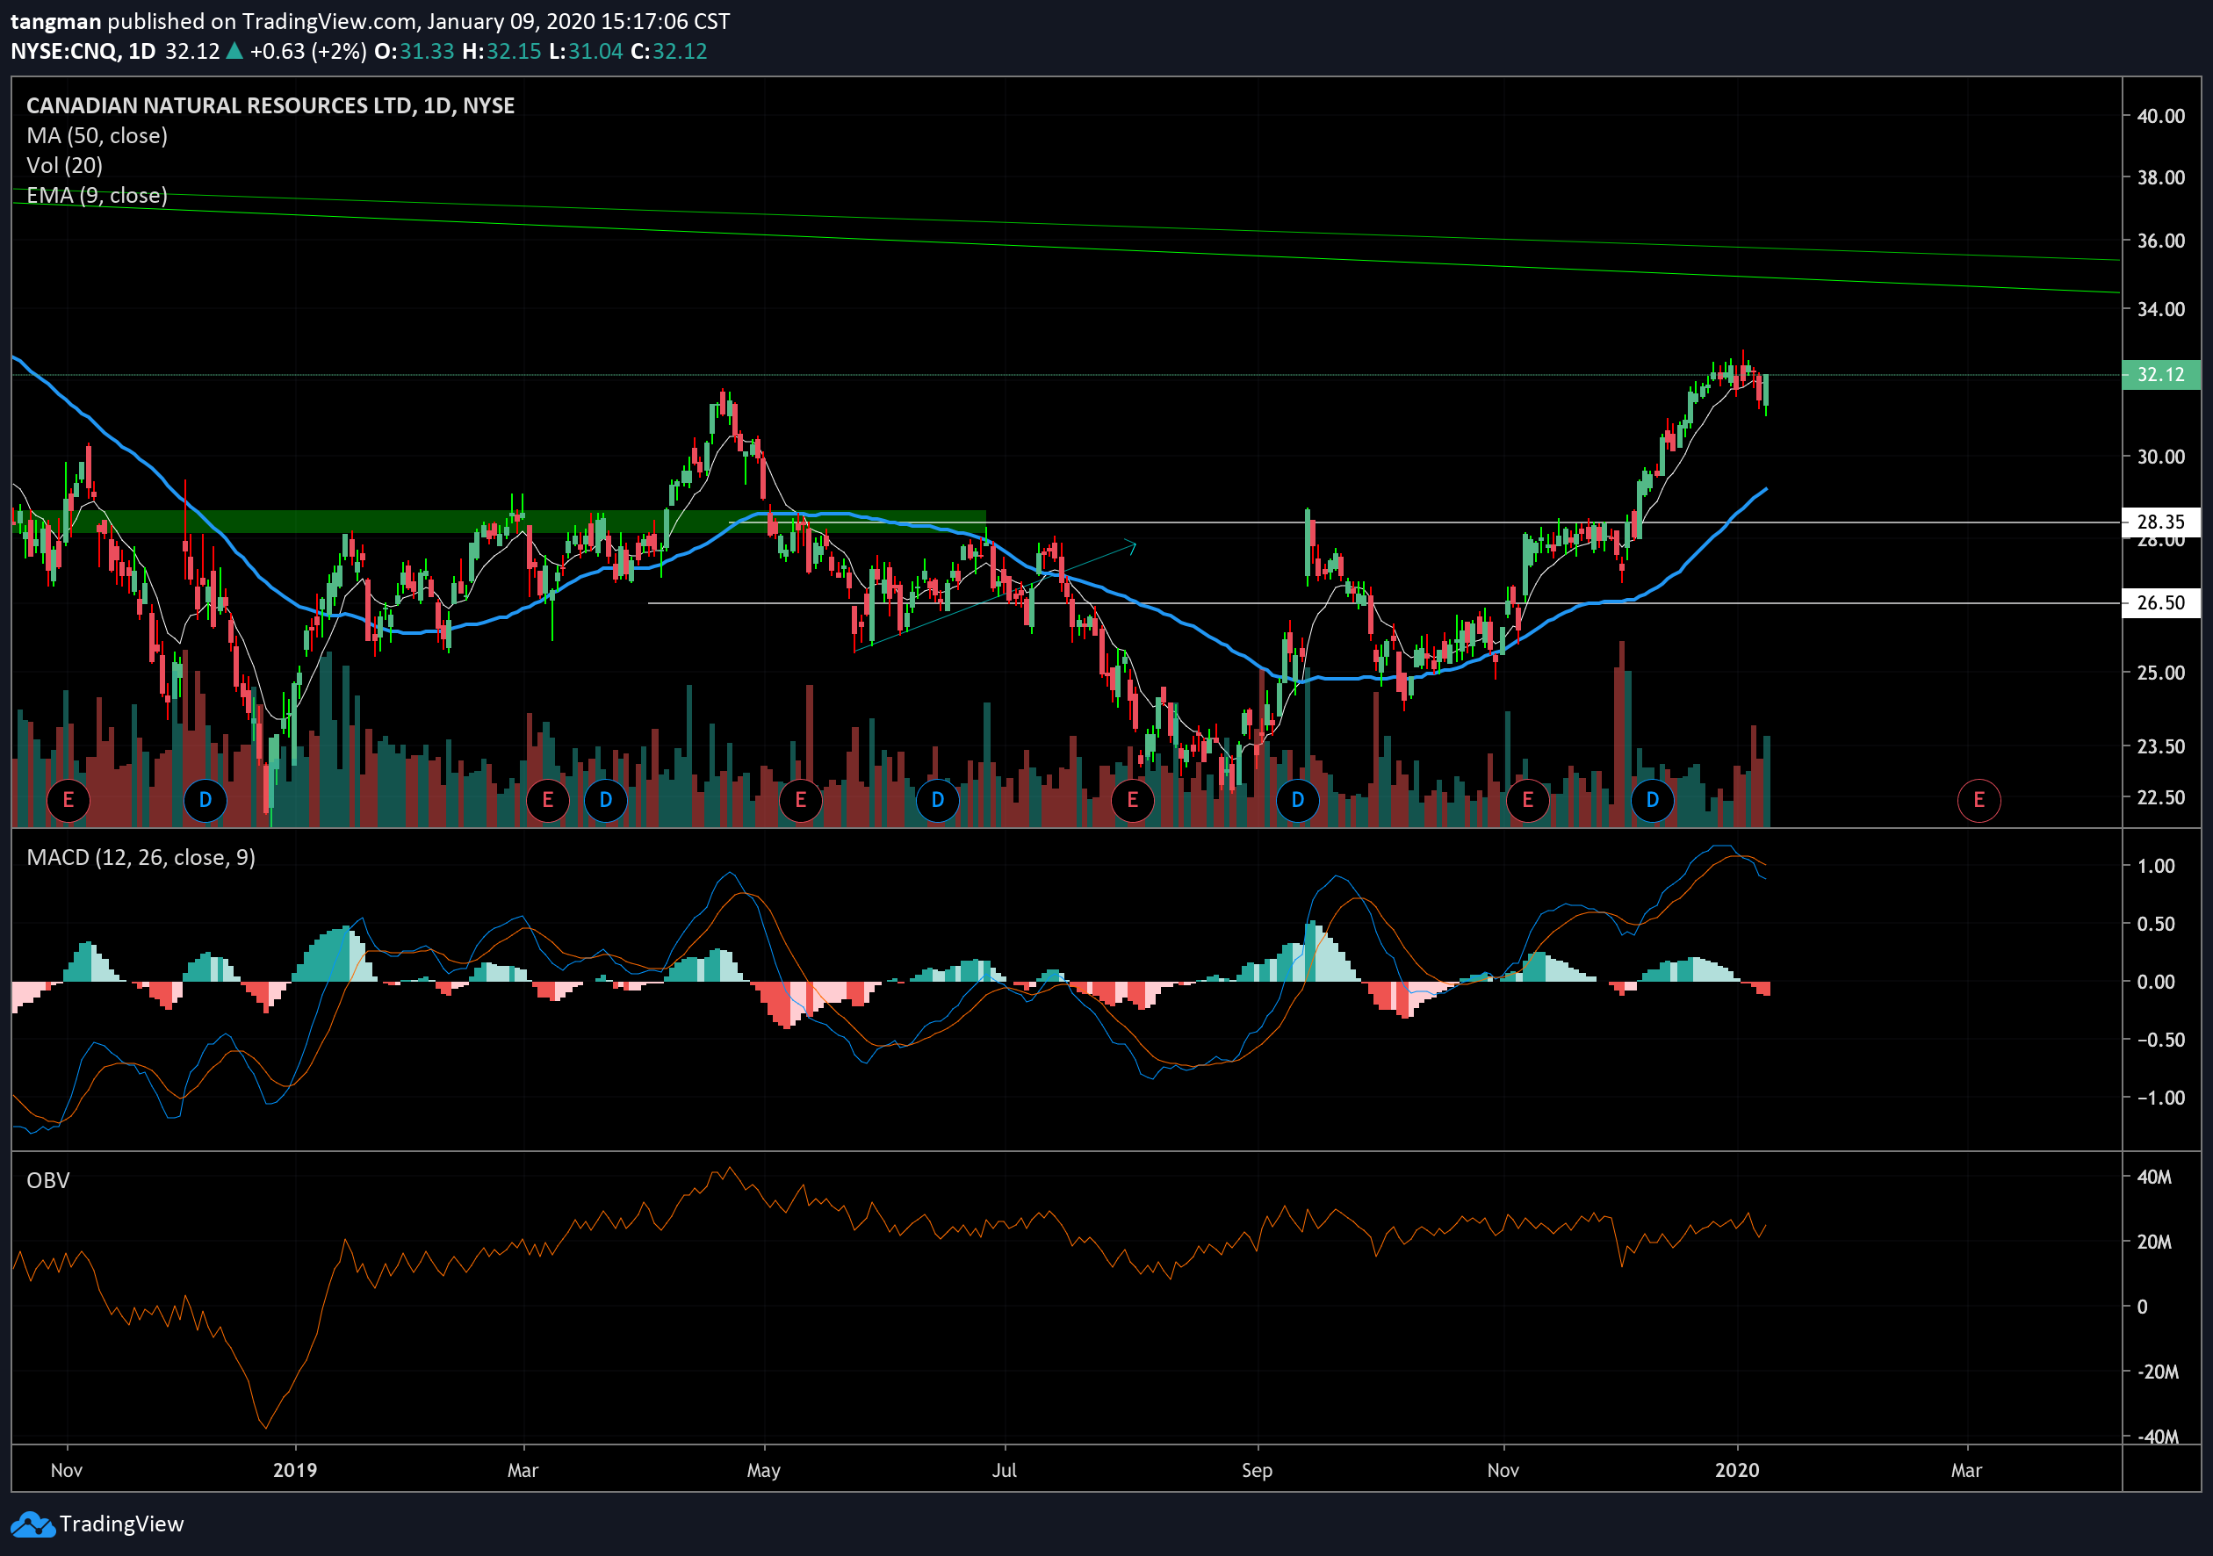This screenshot has width=2213, height=1556.
Task: Click the NYSE:CNQ, 1D symbol header
Action: point(83,51)
